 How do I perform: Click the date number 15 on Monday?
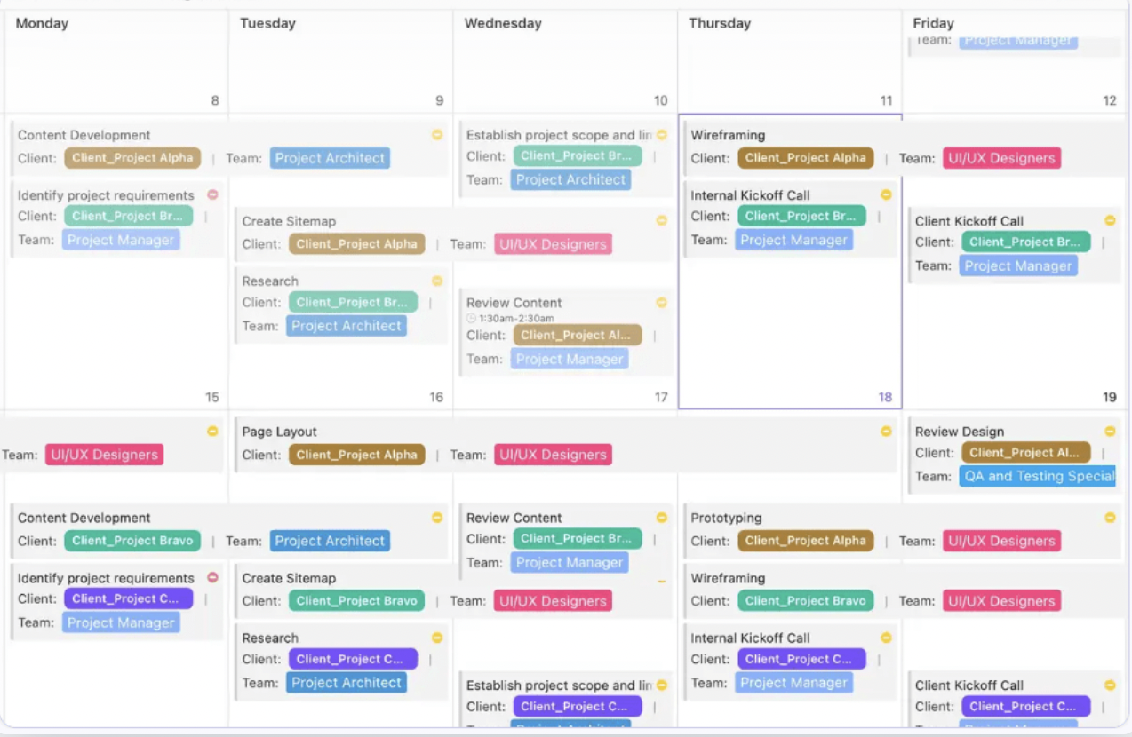(x=211, y=397)
